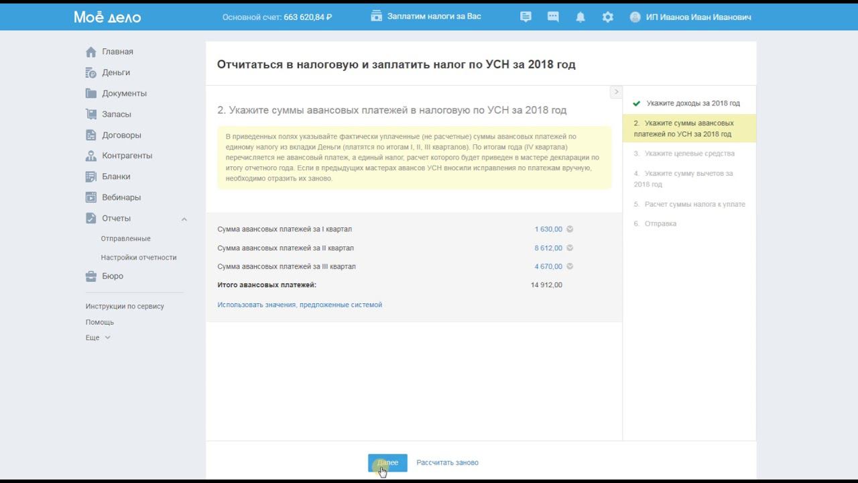Viewport: 858px width, 483px height.
Task: Open the settings gear icon
Action: 608,17
